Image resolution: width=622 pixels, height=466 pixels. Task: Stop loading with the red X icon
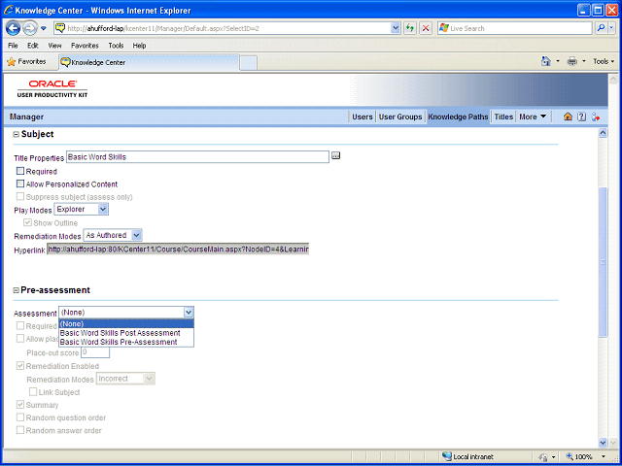pyautogui.click(x=426, y=28)
